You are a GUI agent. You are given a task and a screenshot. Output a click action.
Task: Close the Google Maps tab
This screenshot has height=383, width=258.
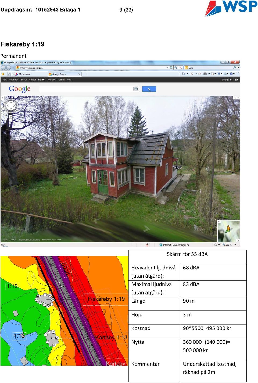coord(79,74)
